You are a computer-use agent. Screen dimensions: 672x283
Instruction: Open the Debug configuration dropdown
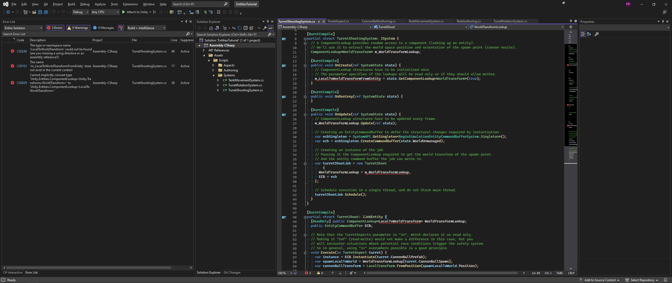click(80, 12)
